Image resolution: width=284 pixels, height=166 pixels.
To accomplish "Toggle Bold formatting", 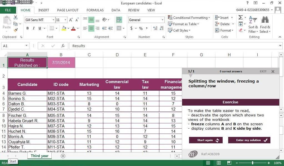I will (27, 28).
